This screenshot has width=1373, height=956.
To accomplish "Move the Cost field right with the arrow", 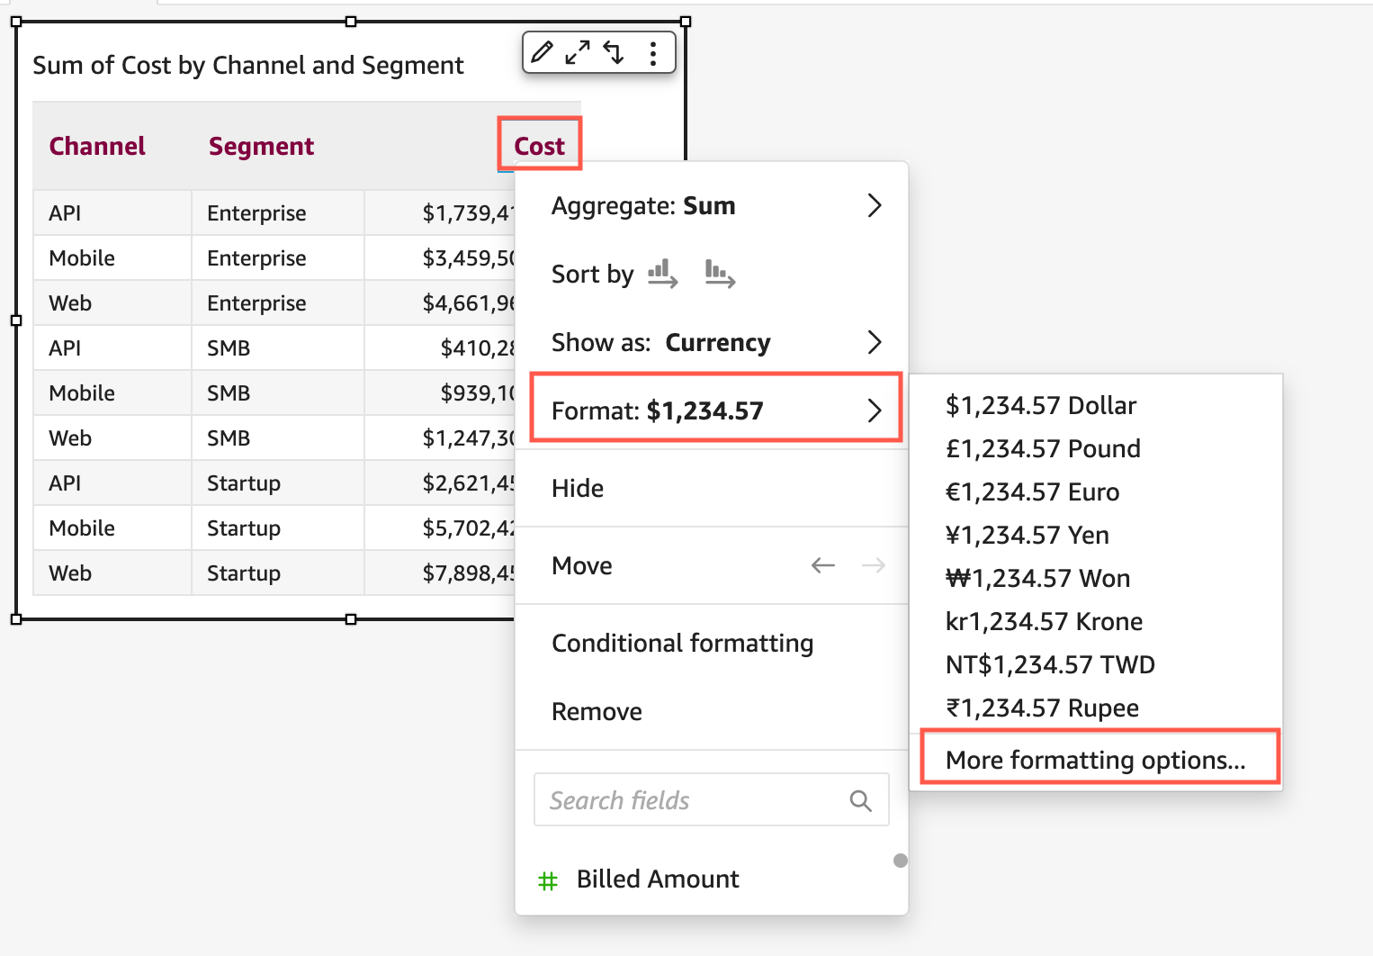I will tap(873, 565).
